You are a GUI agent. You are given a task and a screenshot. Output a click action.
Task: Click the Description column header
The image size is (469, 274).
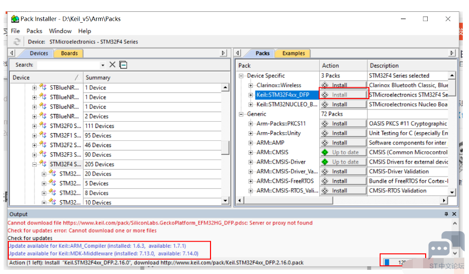click(x=411, y=66)
